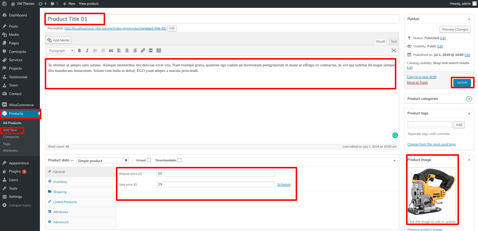
Task: Enable the Virtual product checkbox
Action: click(149, 160)
